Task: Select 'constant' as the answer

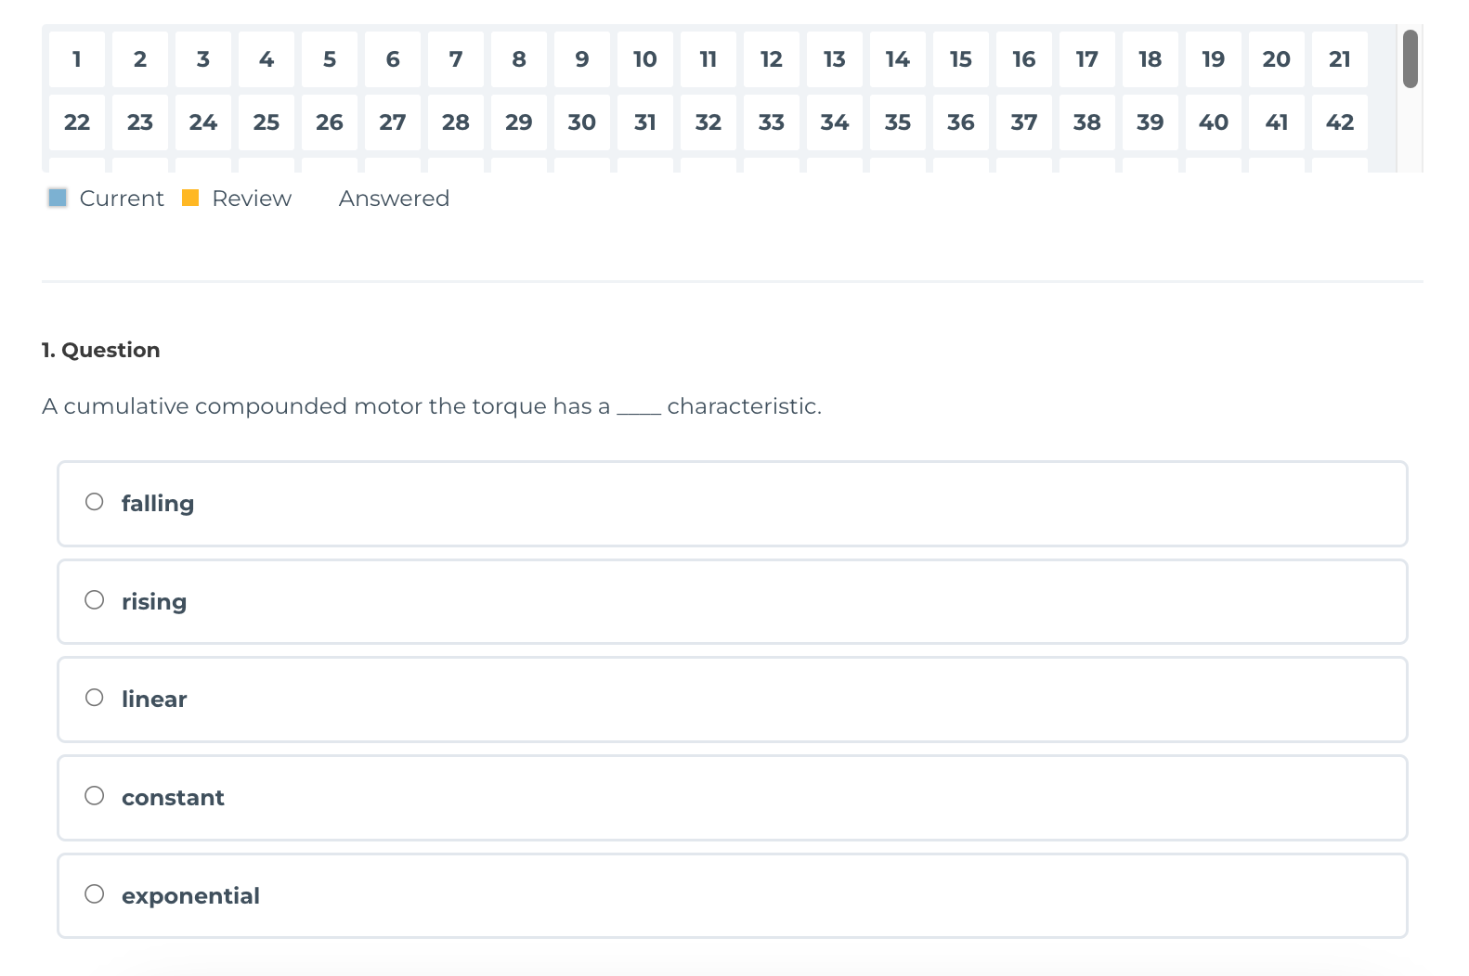Action: point(95,796)
